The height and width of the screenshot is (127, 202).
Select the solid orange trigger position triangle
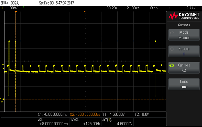click(x=16, y=12)
